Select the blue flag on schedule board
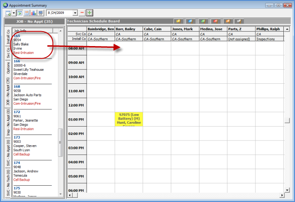The image size is (295, 202). coord(191,21)
